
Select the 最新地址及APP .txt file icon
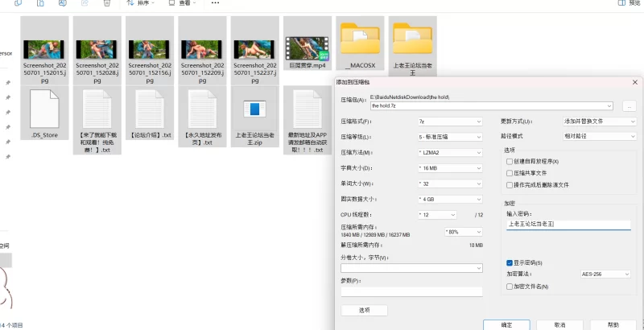[308, 109]
